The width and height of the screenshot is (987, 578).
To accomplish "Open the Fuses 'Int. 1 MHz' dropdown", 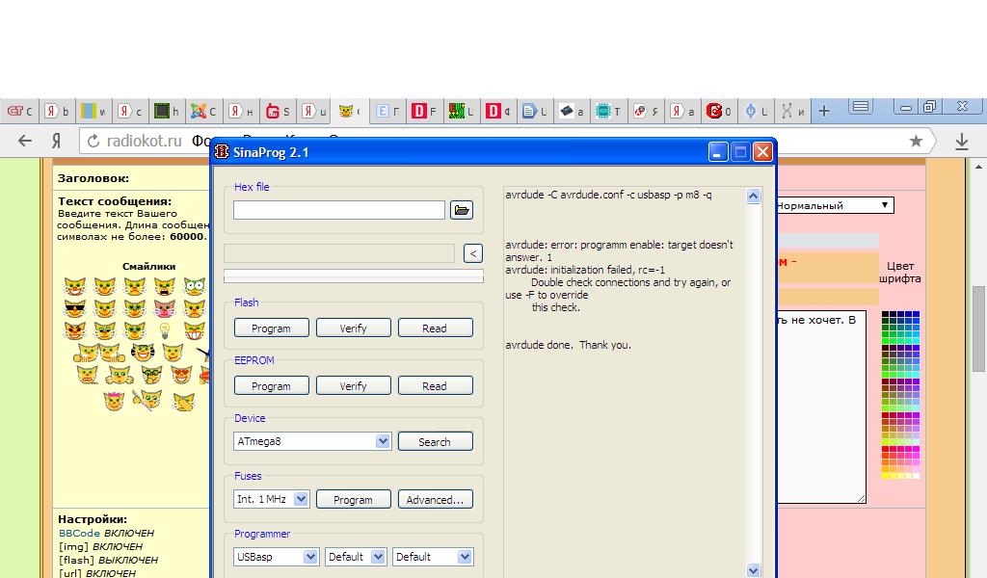I will coord(301,499).
